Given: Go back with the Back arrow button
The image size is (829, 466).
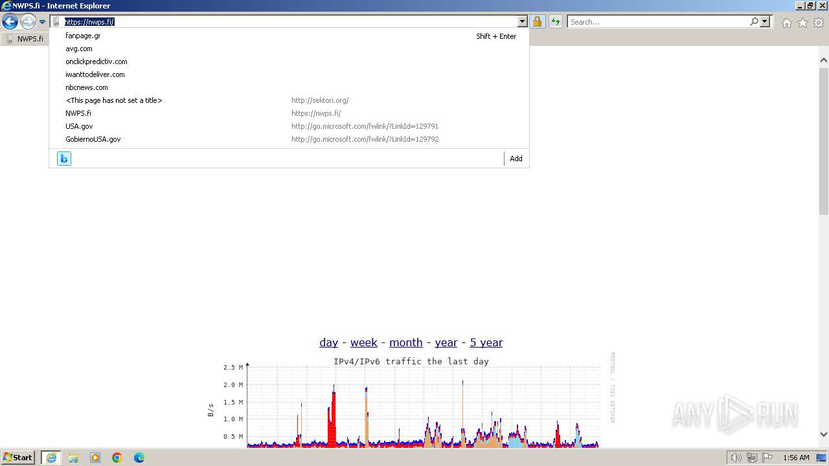Looking at the screenshot, I should [10, 21].
